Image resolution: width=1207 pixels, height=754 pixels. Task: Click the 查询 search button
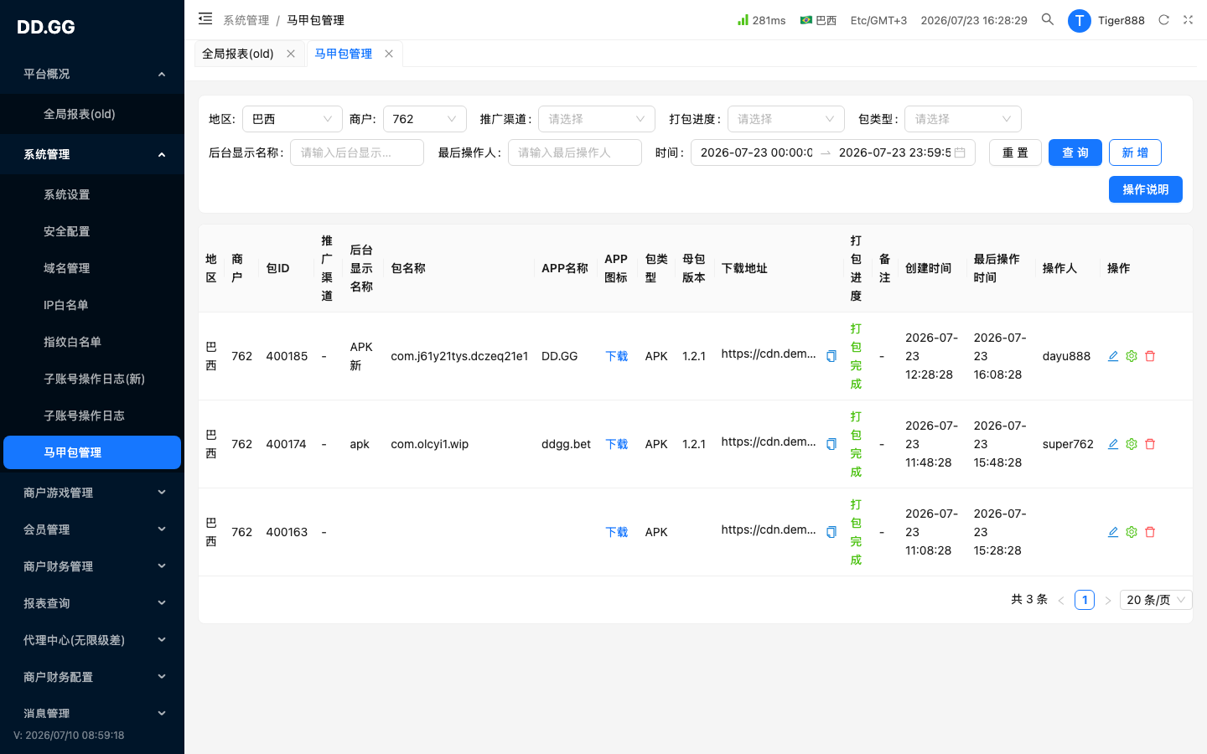coord(1075,152)
